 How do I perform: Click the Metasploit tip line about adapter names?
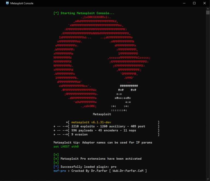pos(103,142)
